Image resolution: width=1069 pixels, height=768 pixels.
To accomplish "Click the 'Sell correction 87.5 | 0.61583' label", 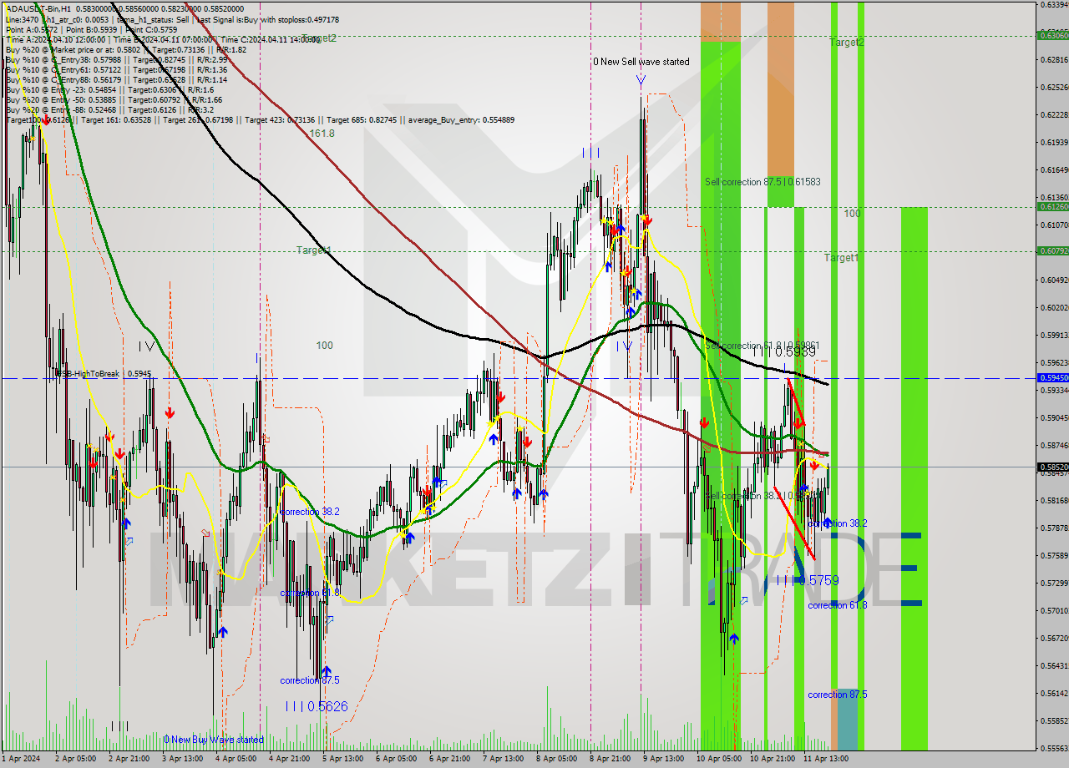I will (762, 181).
